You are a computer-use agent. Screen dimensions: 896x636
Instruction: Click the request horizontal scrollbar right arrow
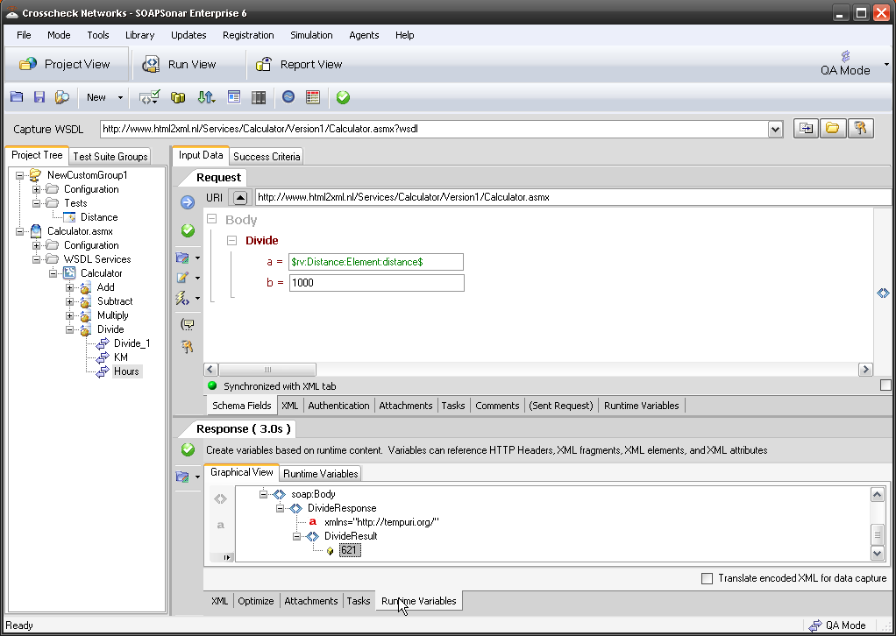click(865, 370)
